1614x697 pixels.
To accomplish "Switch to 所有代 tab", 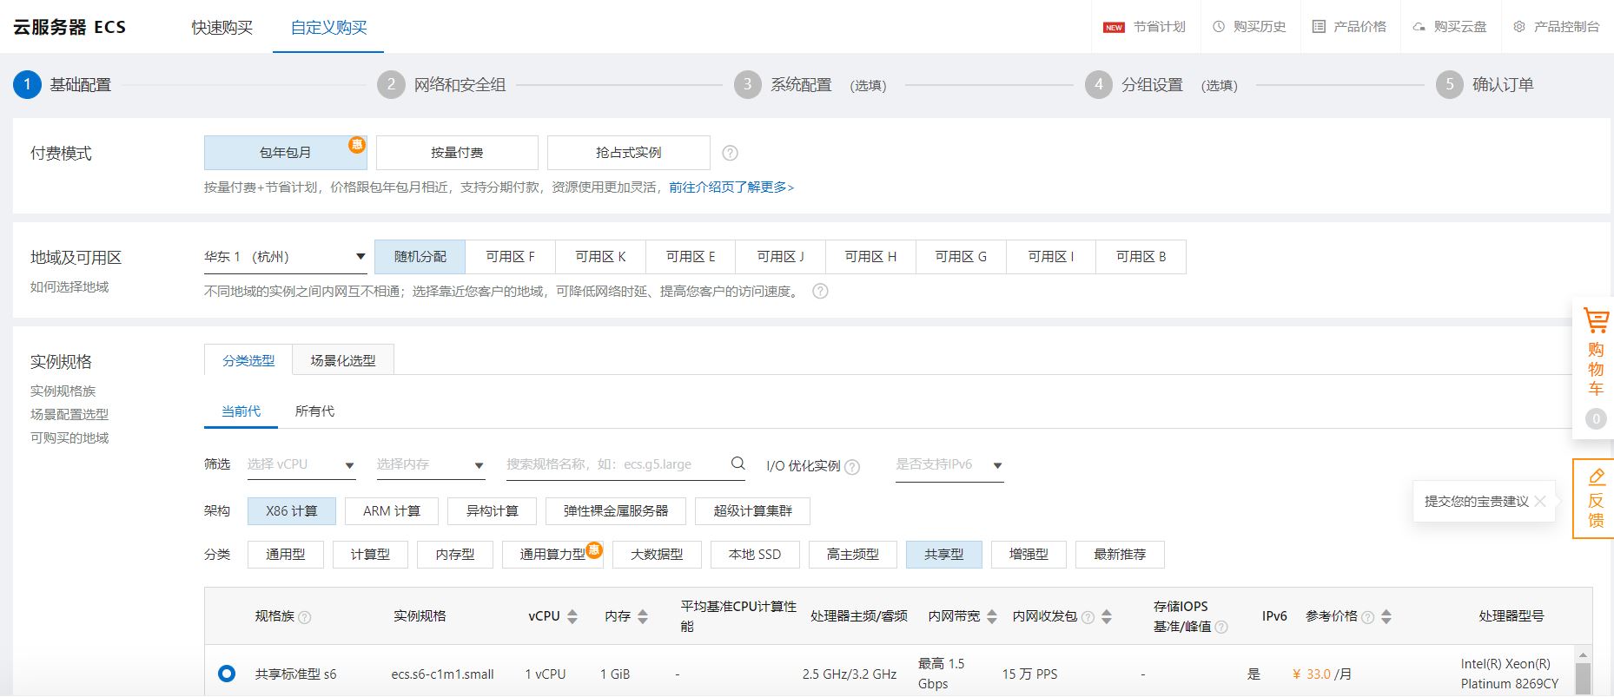I will [314, 411].
